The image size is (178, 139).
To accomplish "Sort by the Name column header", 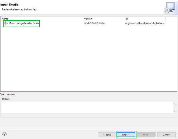I will click(x=42, y=19).
